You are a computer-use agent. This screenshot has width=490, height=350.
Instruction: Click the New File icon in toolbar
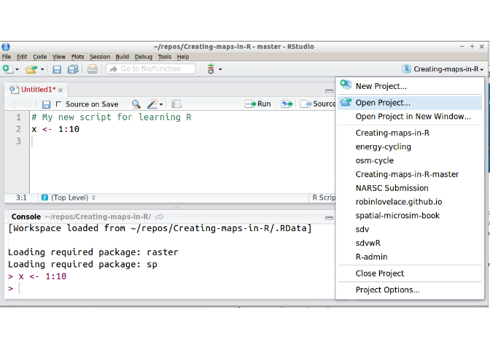tap(7, 69)
